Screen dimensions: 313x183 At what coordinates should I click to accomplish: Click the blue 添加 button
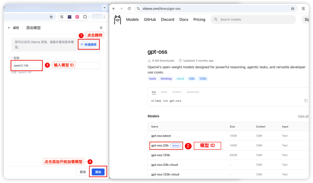(98, 172)
